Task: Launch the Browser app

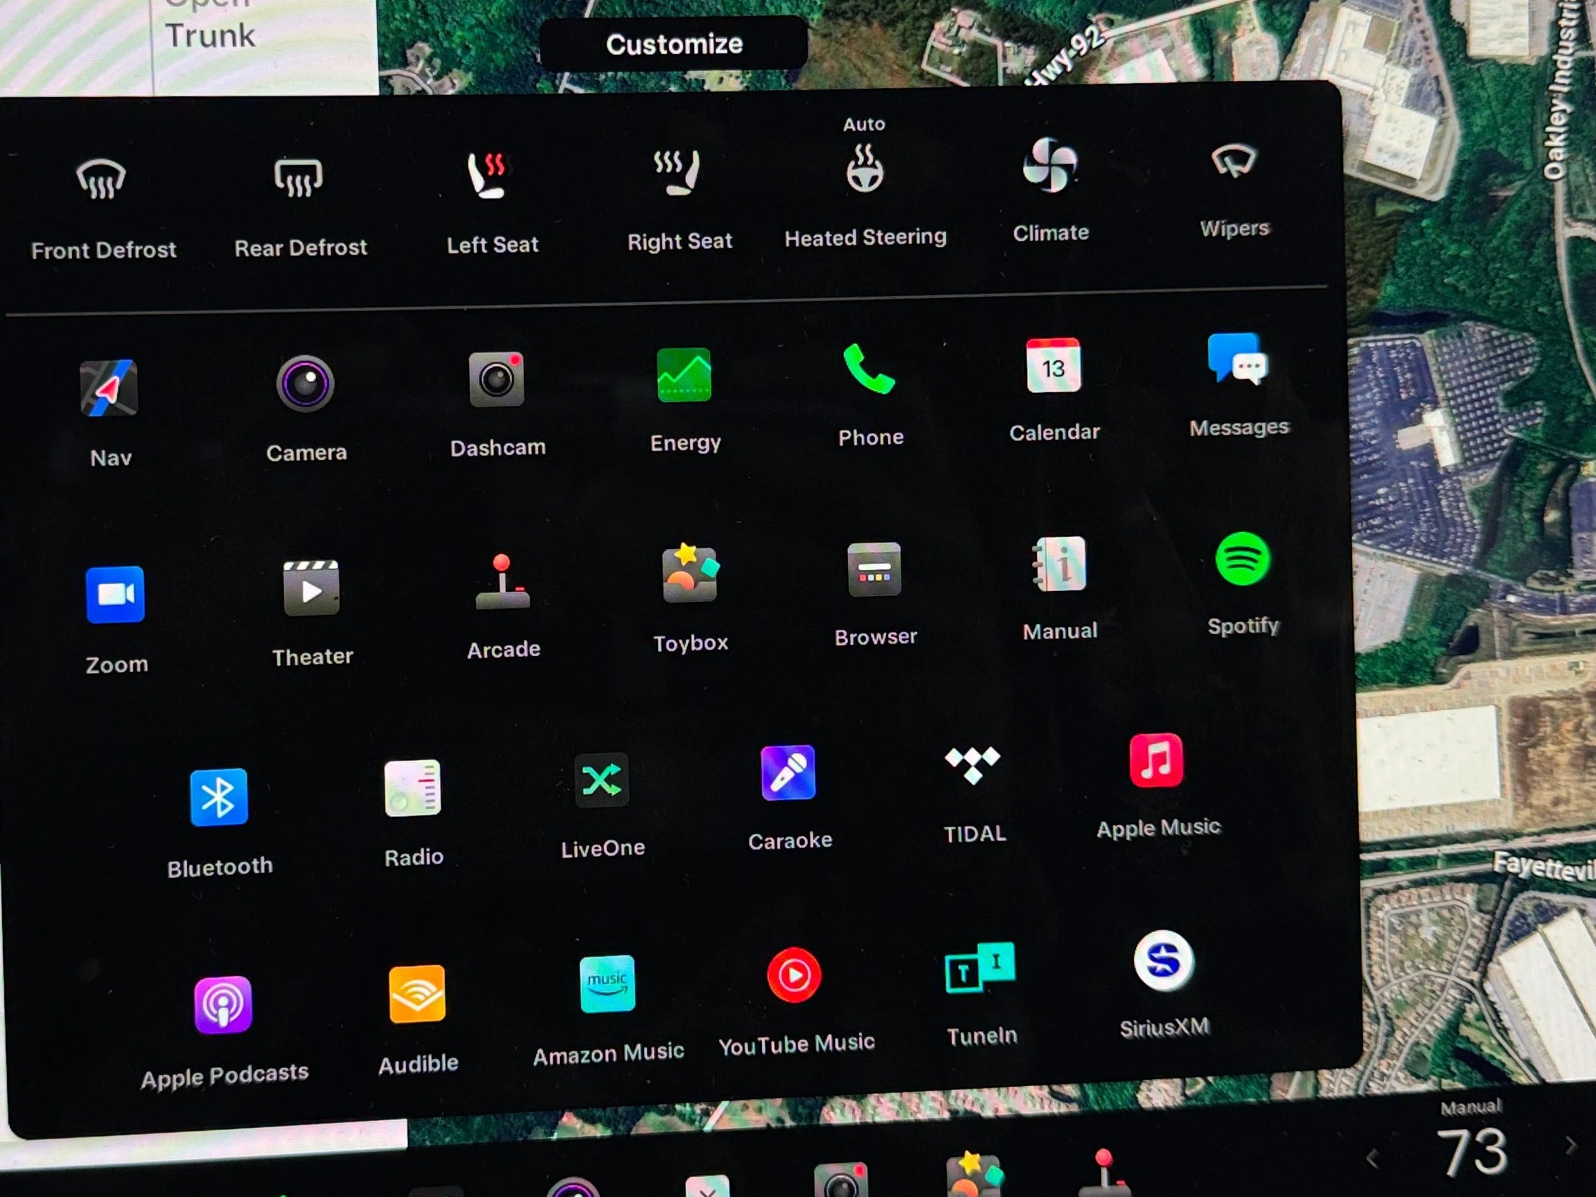Action: [874, 569]
